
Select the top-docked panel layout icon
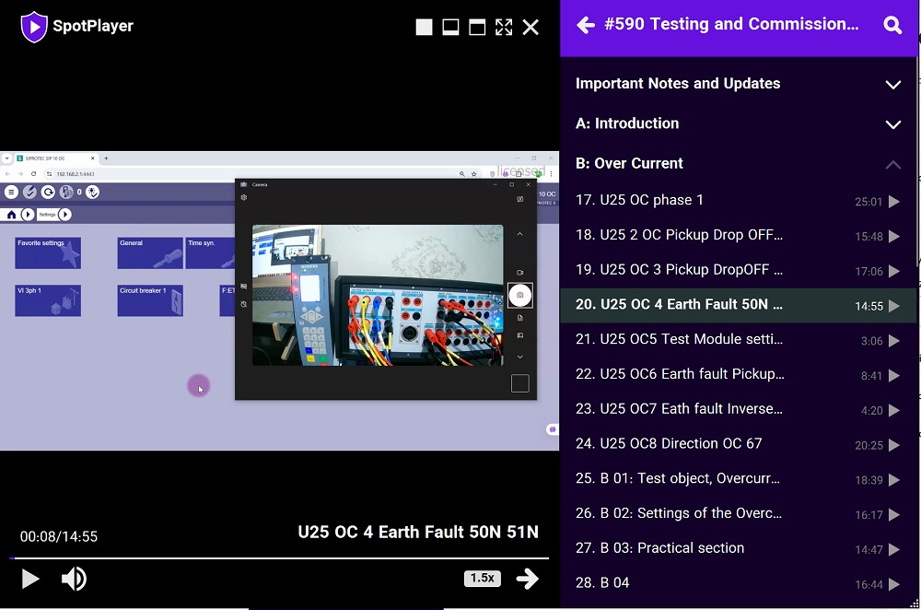click(477, 28)
